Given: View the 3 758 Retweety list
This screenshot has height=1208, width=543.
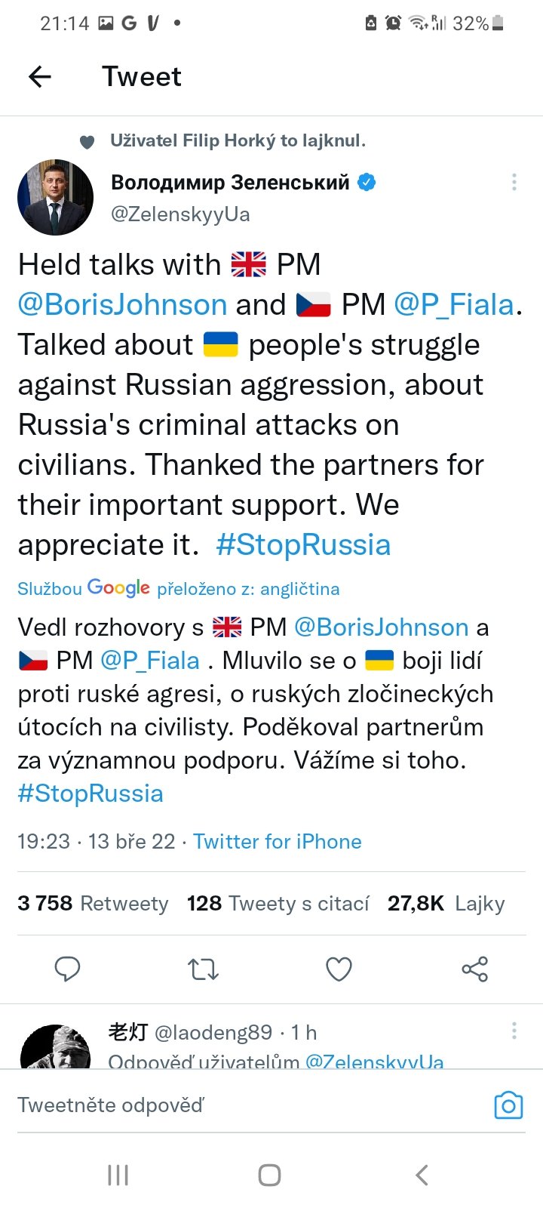Looking at the screenshot, I should coord(93,903).
